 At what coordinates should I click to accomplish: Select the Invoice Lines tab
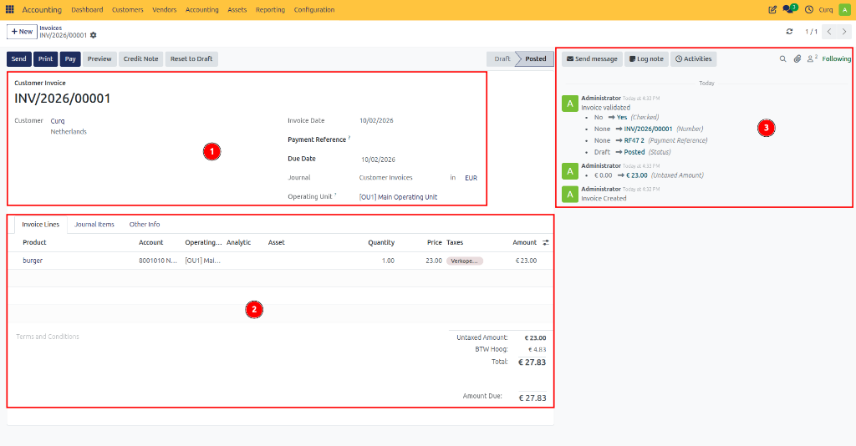pyautogui.click(x=40, y=224)
